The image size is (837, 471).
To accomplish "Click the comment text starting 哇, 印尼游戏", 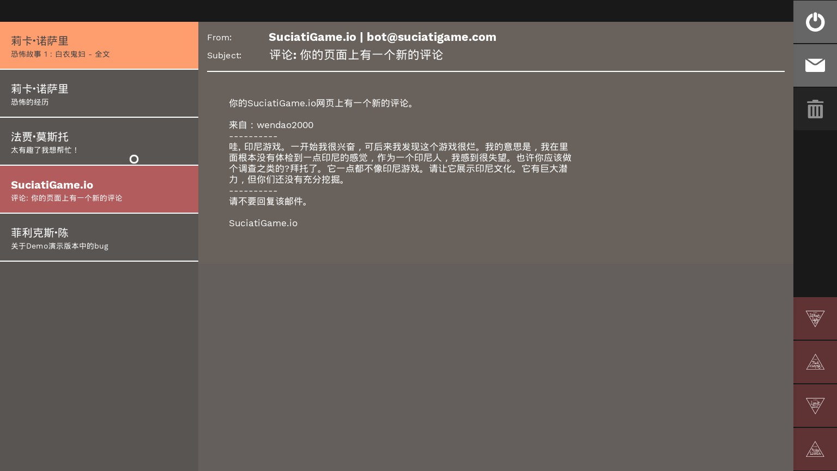I will (400, 163).
